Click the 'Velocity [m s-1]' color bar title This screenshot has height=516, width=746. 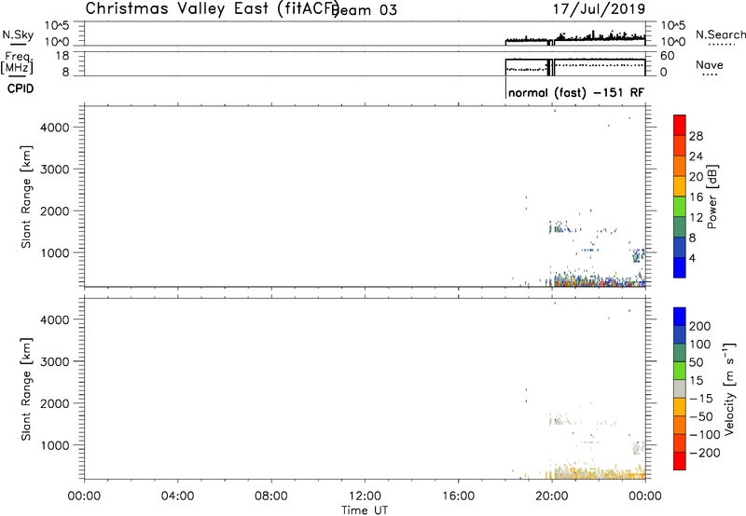[728, 389]
